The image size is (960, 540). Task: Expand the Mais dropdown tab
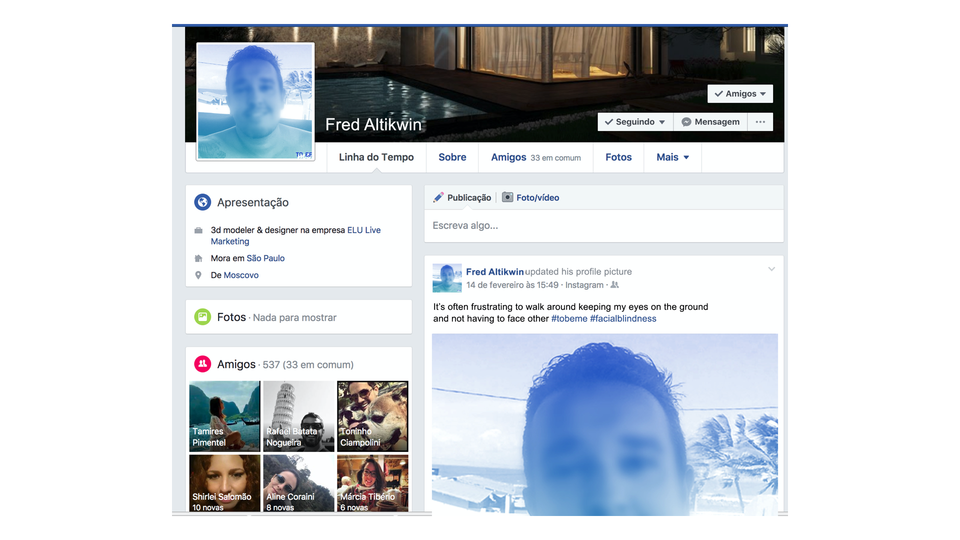click(672, 157)
